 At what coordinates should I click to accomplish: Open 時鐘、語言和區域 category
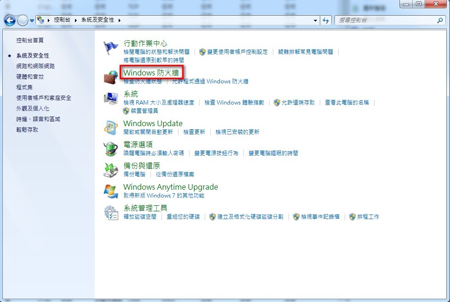tap(38, 119)
